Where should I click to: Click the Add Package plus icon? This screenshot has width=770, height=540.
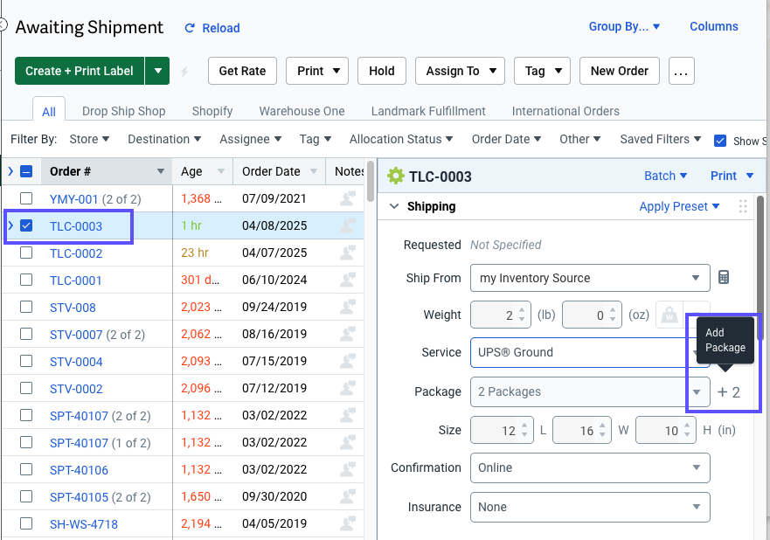pyautogui.click(x=722, y=392)
